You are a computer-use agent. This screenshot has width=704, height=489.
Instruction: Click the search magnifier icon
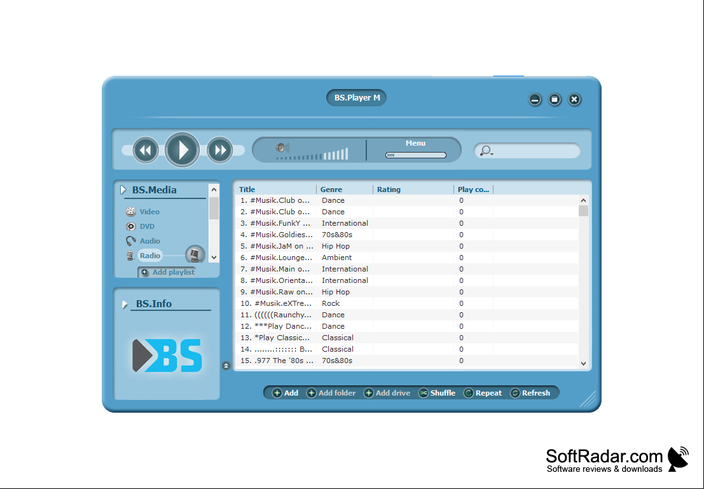(x=486, y=151)
